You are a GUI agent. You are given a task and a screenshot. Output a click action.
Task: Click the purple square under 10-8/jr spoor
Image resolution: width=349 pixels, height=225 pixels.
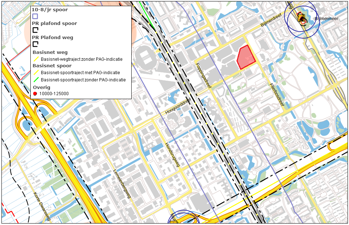35,16
